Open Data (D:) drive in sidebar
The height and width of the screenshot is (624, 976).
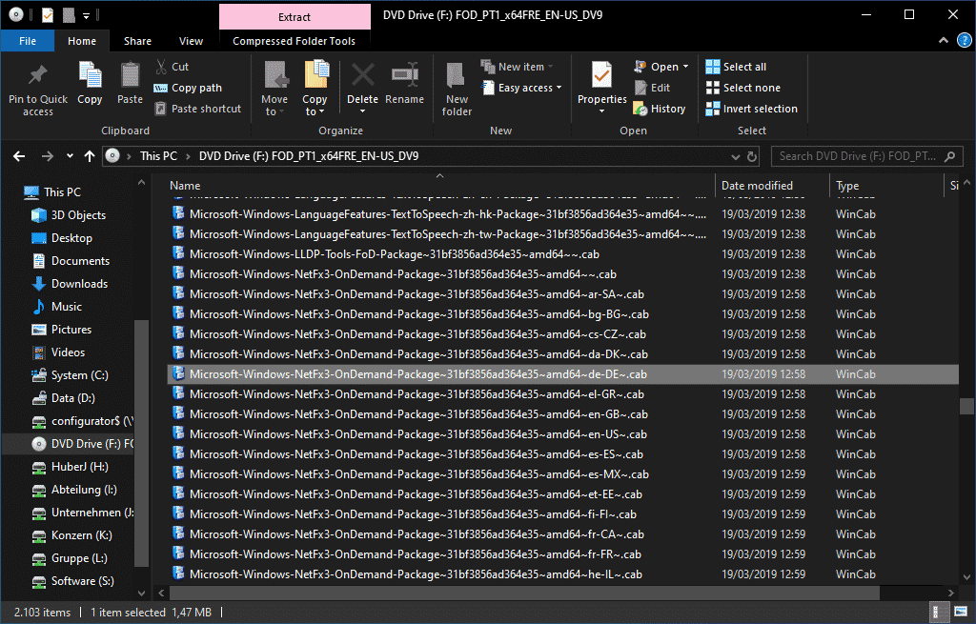(x=72, y=398)
